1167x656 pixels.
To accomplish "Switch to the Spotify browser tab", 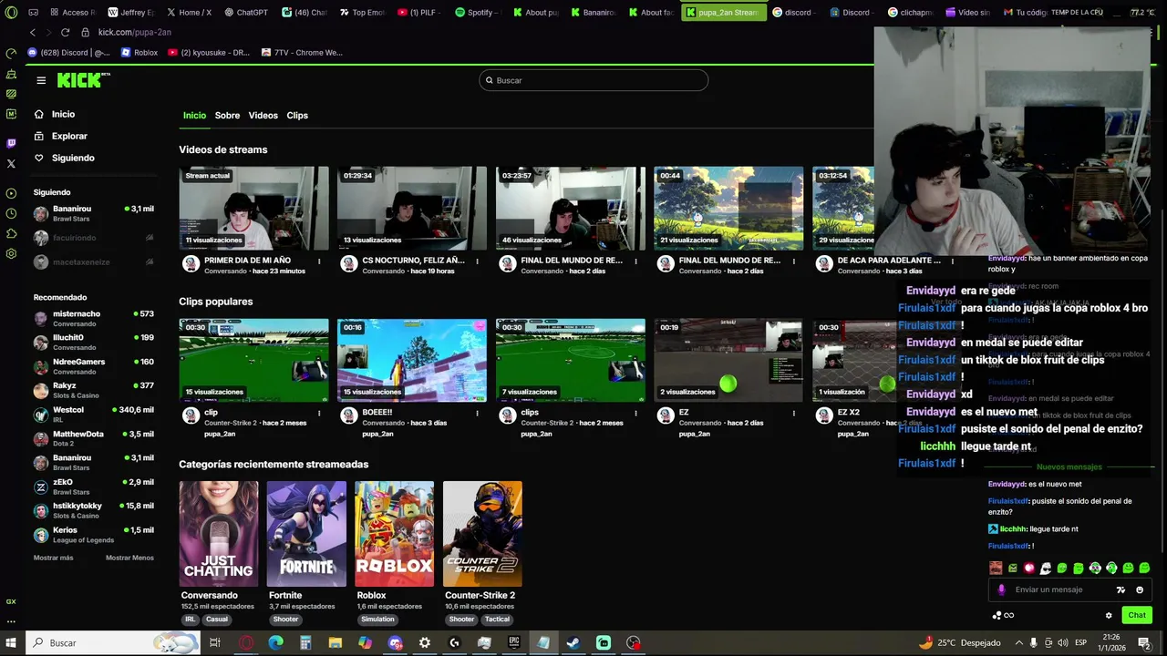I will coord(479,13).
